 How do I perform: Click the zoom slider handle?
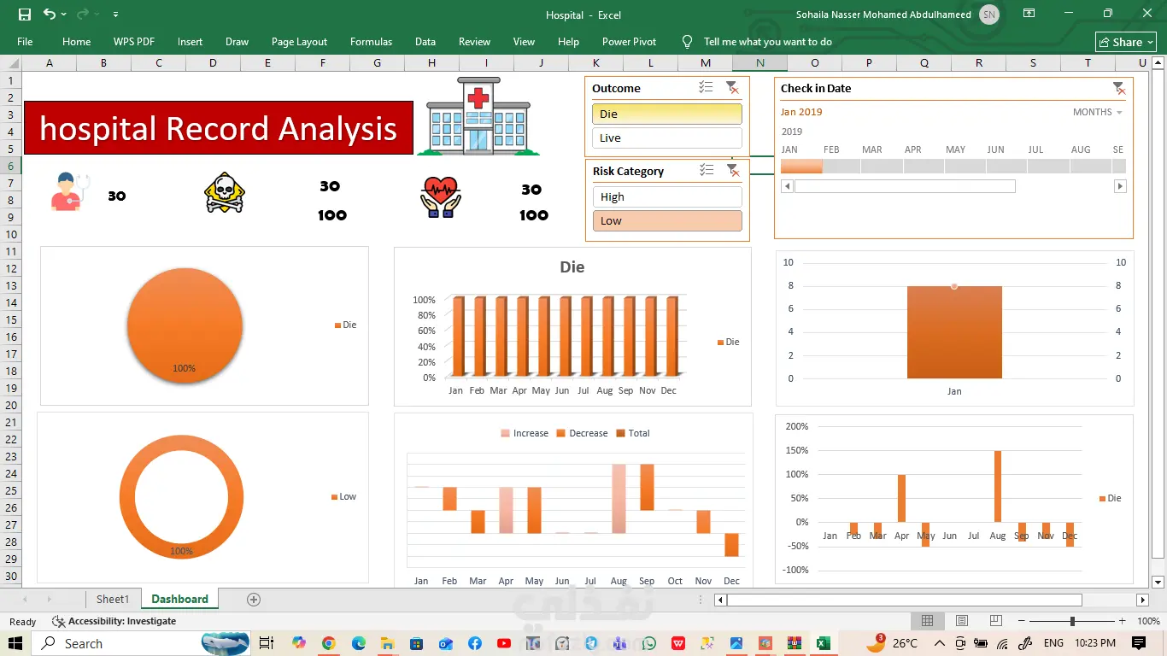1072,621
